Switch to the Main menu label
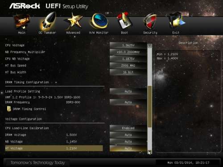Image resolution: width=223 pixels, height=167 pixels. [x=22, y=33]
